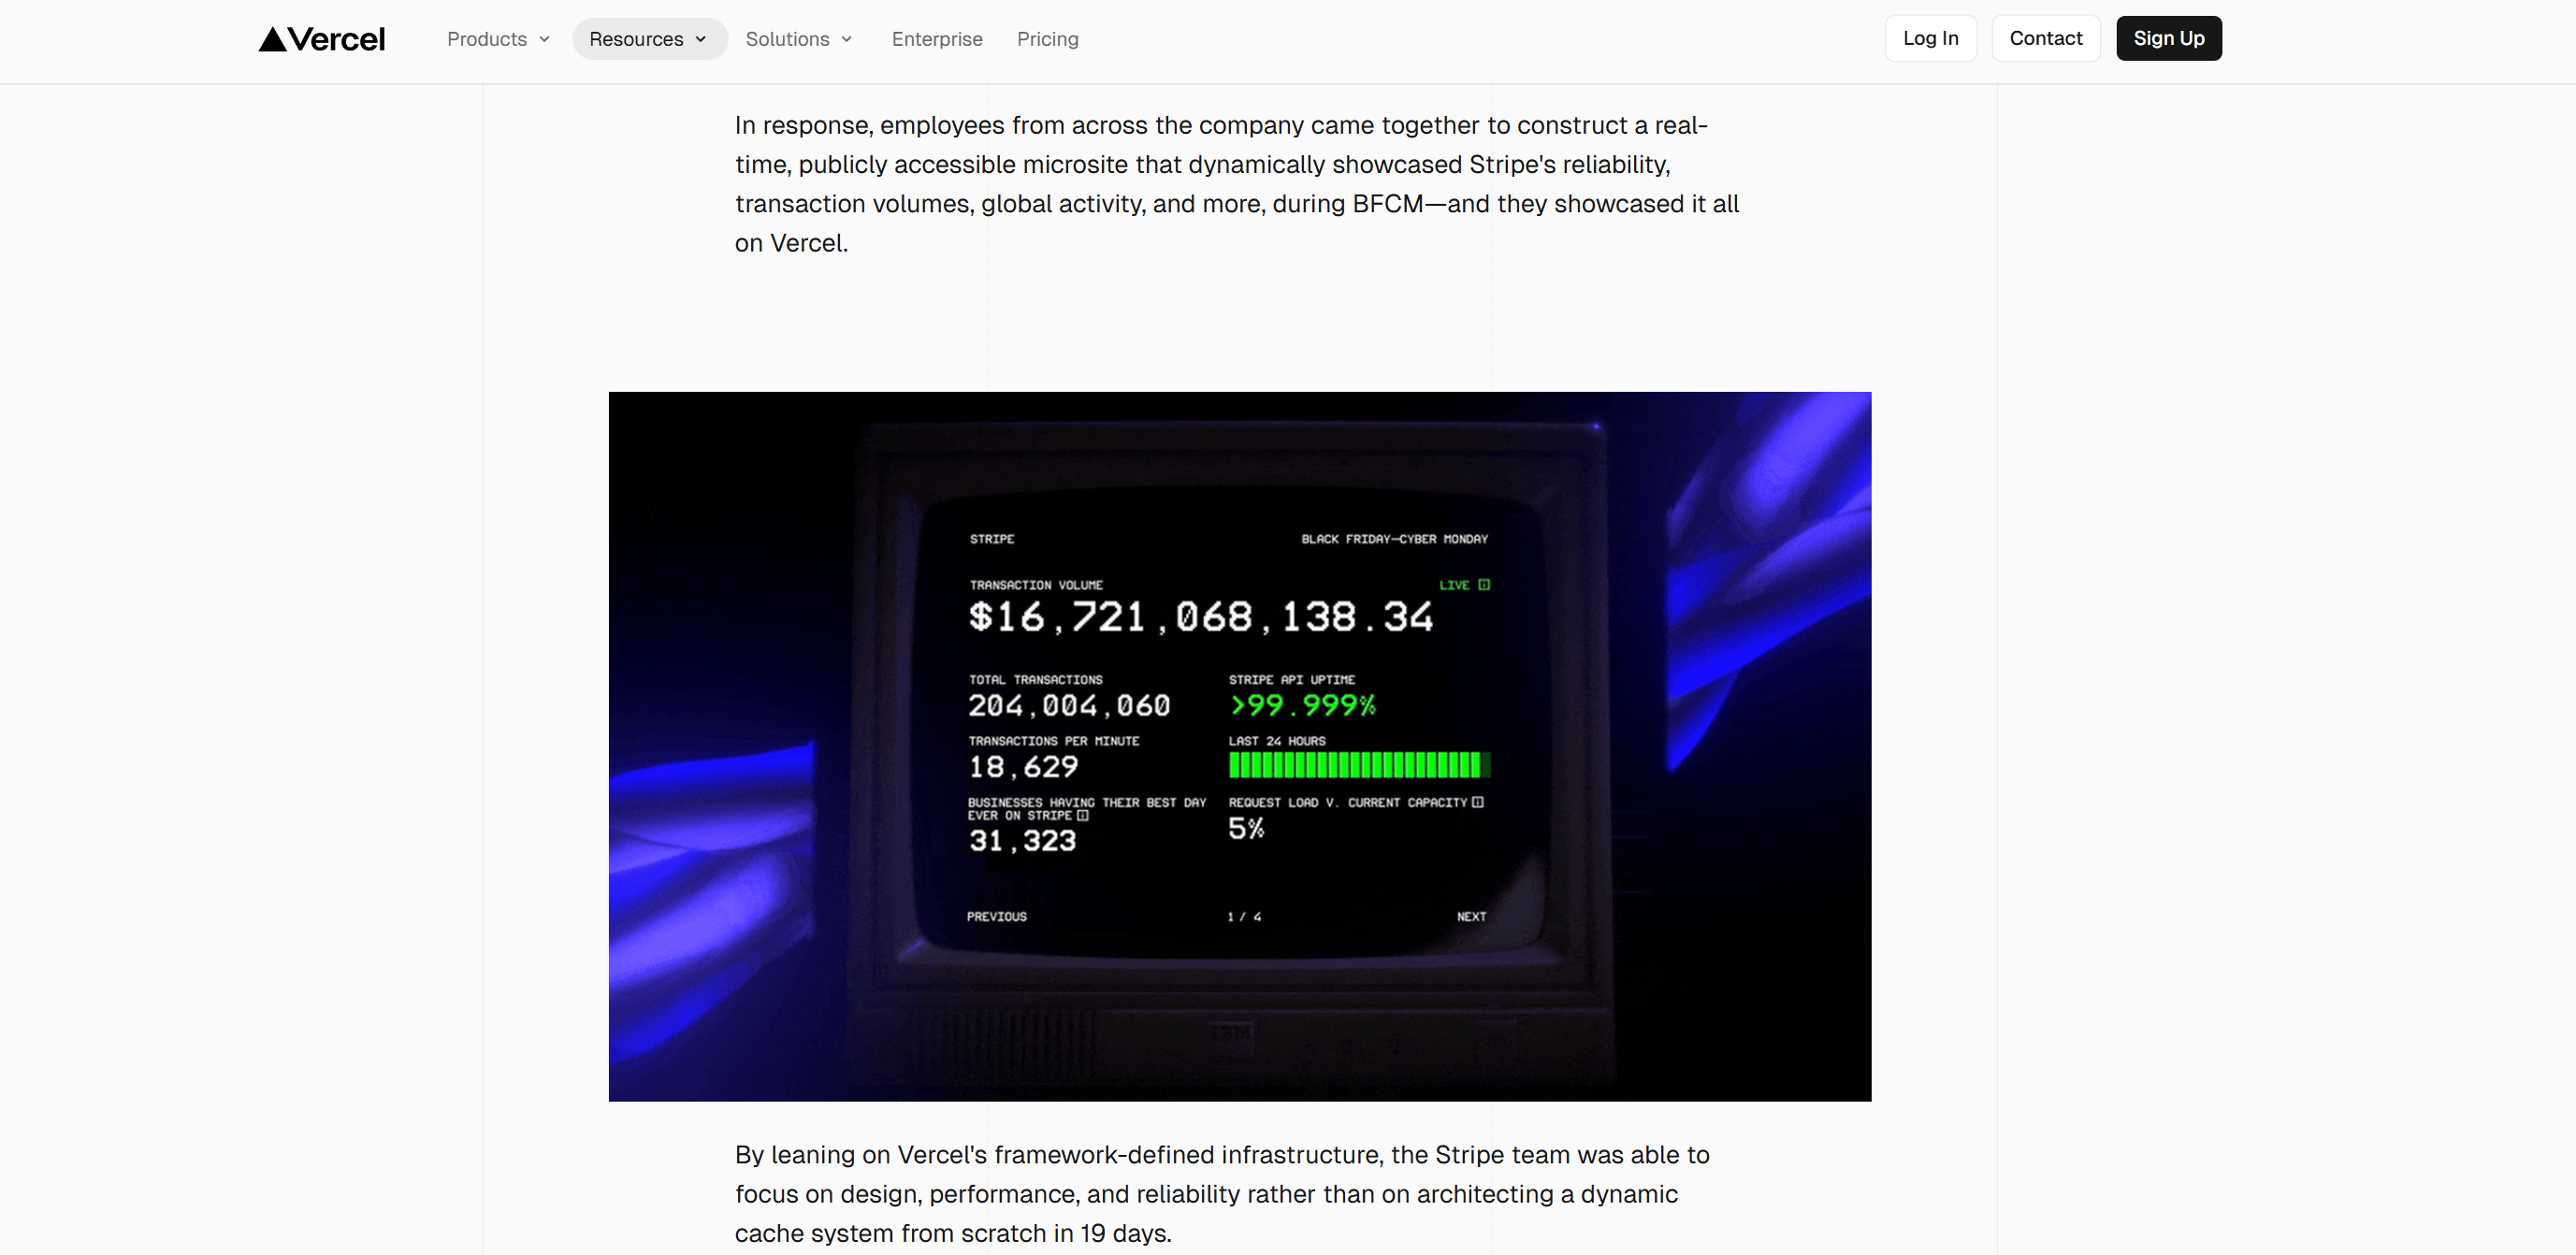
Task: Click the Last 24 Hours green bar
Action: point(1358,765)
